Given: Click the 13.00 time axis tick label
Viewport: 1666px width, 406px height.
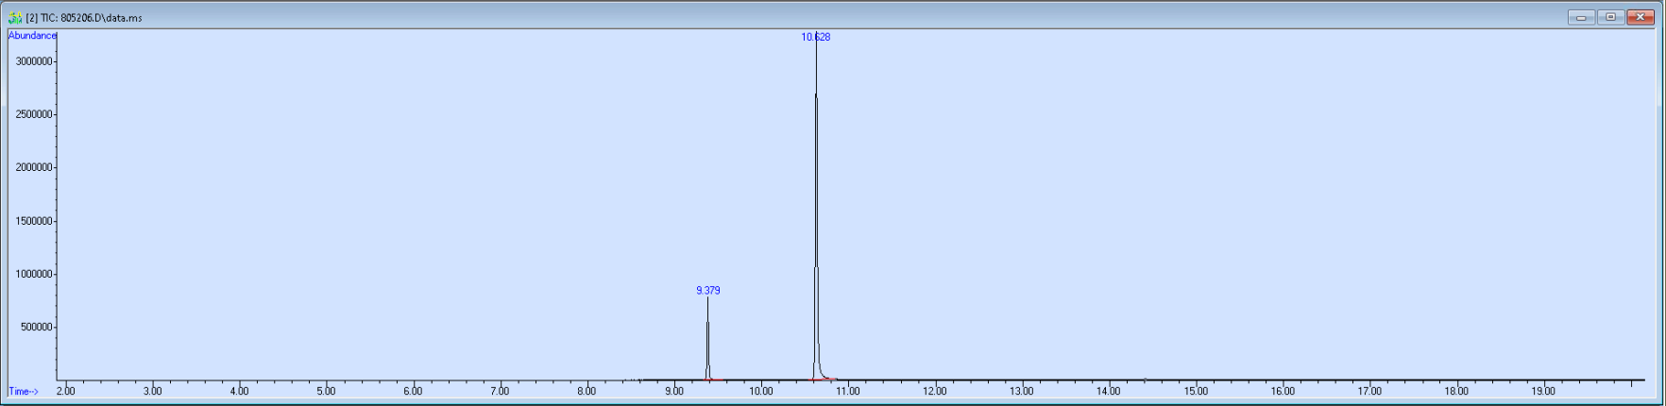Looking at the screenshot, I should tap(1021, 391).
